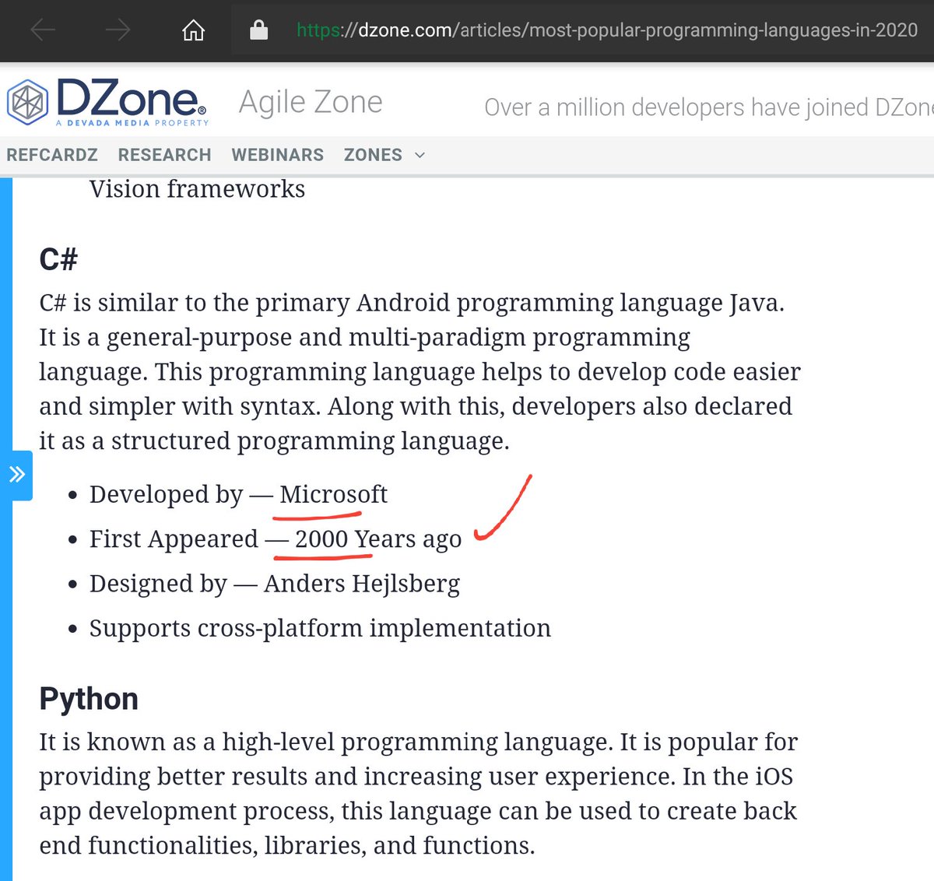Go back with the browser back arrow
Image resolution: width=934 pixels, height=881 pixels.
point(43,30)
